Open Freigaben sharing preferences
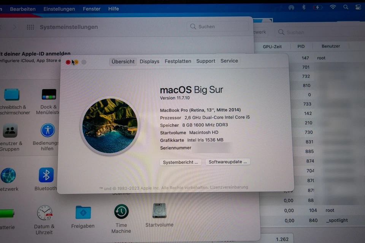This screenshot has height=243, width=365. pos(83,212)
